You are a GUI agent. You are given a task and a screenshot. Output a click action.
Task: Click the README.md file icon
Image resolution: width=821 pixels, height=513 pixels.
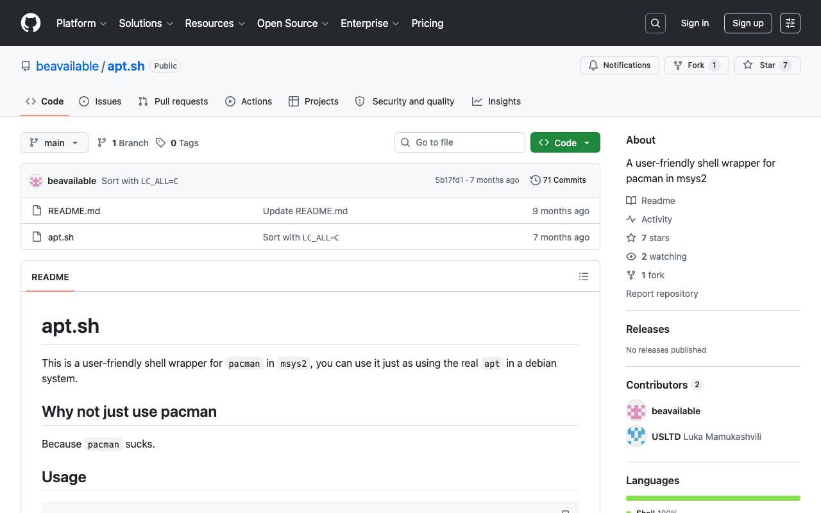coord(37,210)
